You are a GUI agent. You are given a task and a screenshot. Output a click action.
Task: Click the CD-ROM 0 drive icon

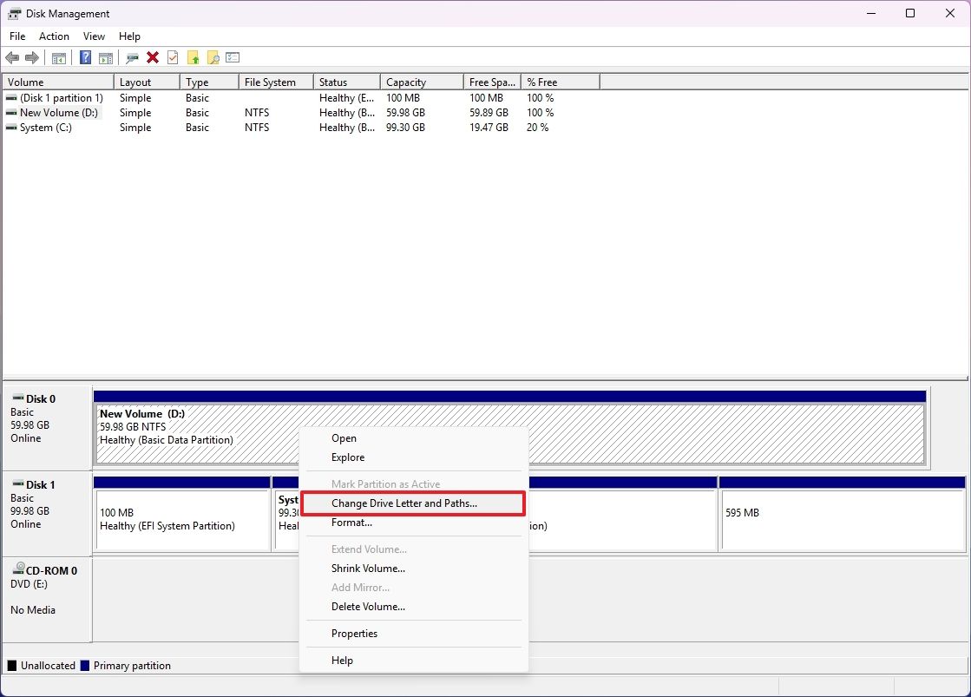pyautogui.click(x=19, y=570)
